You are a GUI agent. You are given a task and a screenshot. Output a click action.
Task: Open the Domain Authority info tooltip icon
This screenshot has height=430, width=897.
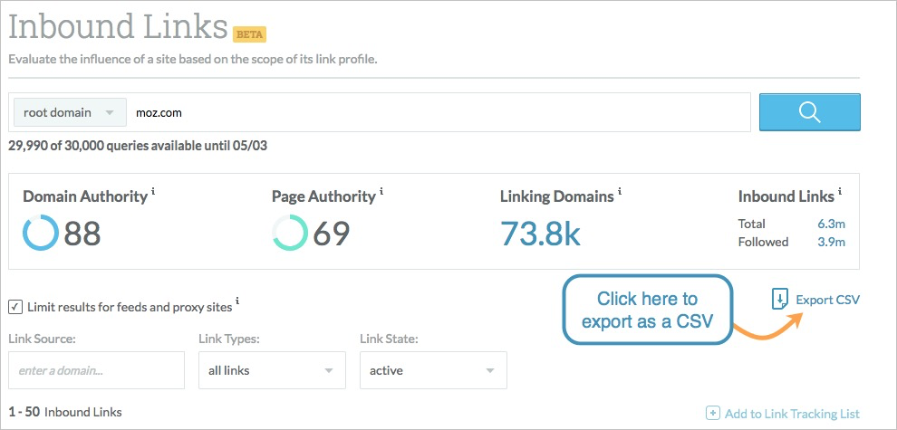click(x=153, y=192)
